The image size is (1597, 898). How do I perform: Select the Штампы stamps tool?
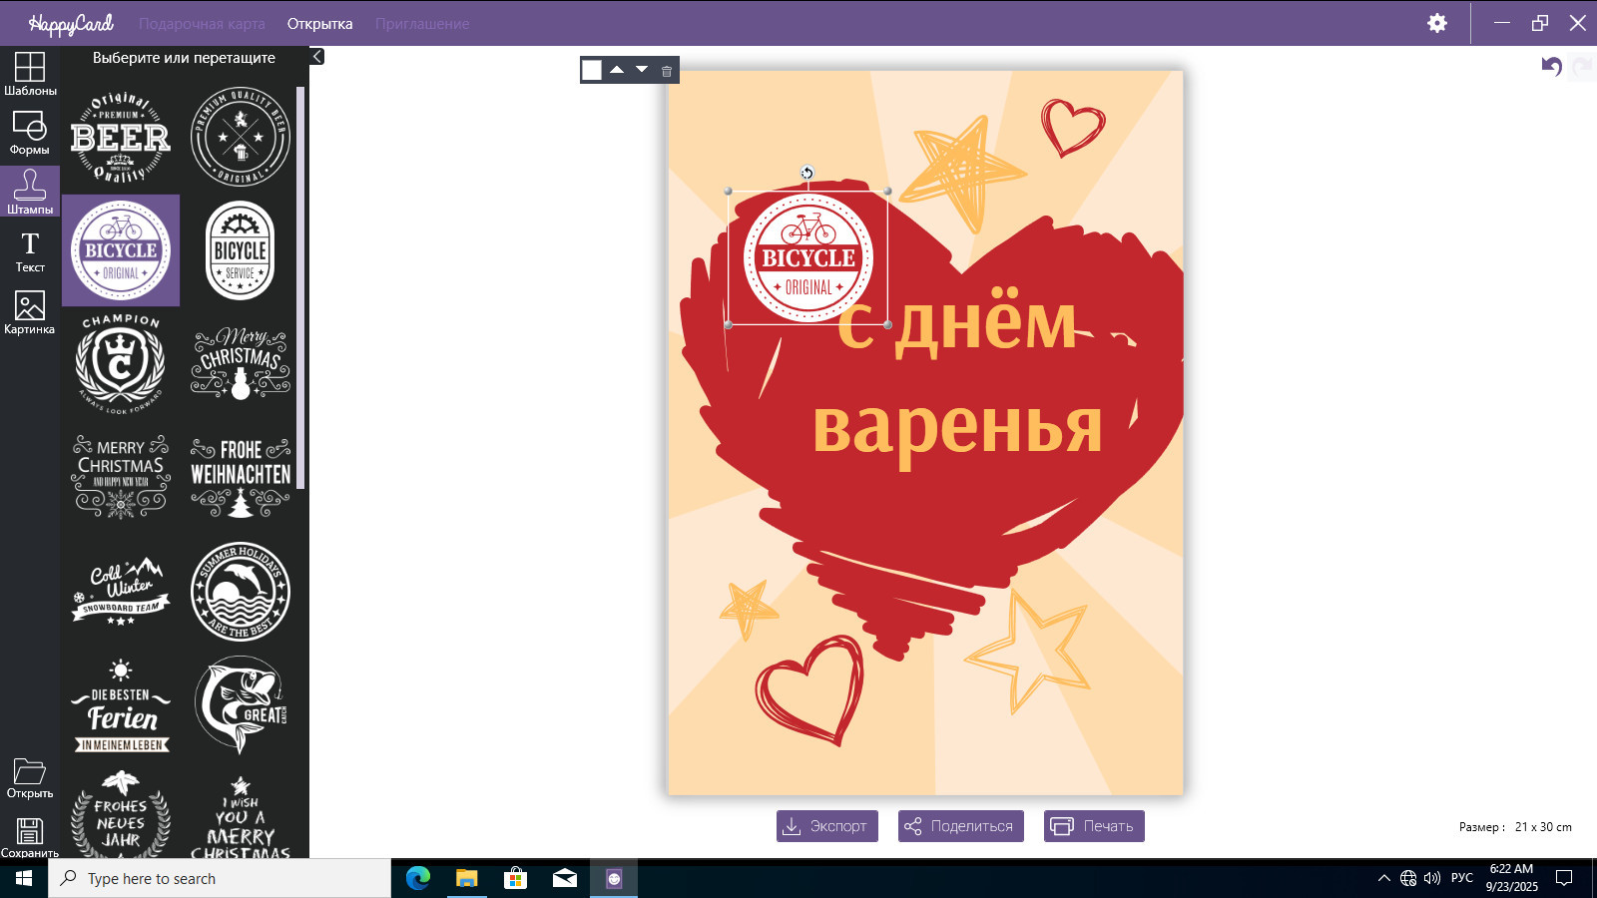[x=30, y=192]
